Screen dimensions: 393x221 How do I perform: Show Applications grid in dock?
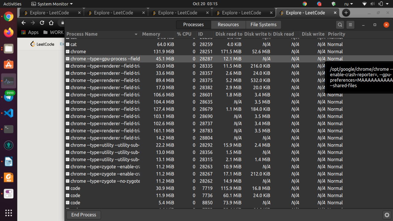pos(9,213)
